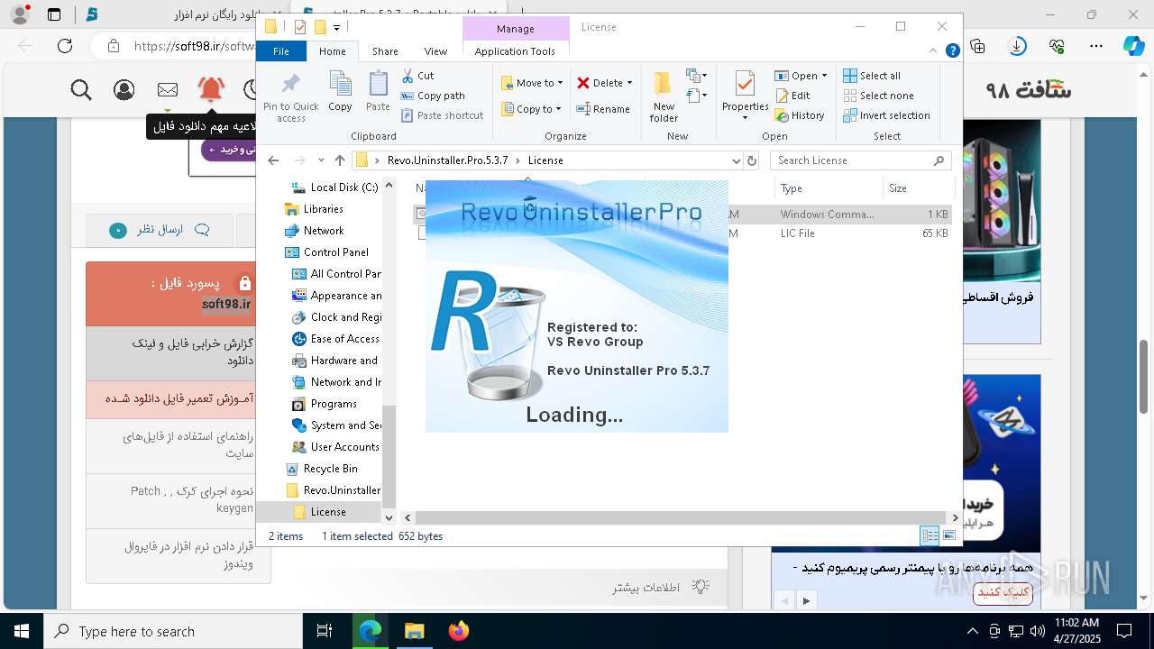
Task: Refresh the License folder address bar
Action: pyautogui.click(x=752, y=160)
